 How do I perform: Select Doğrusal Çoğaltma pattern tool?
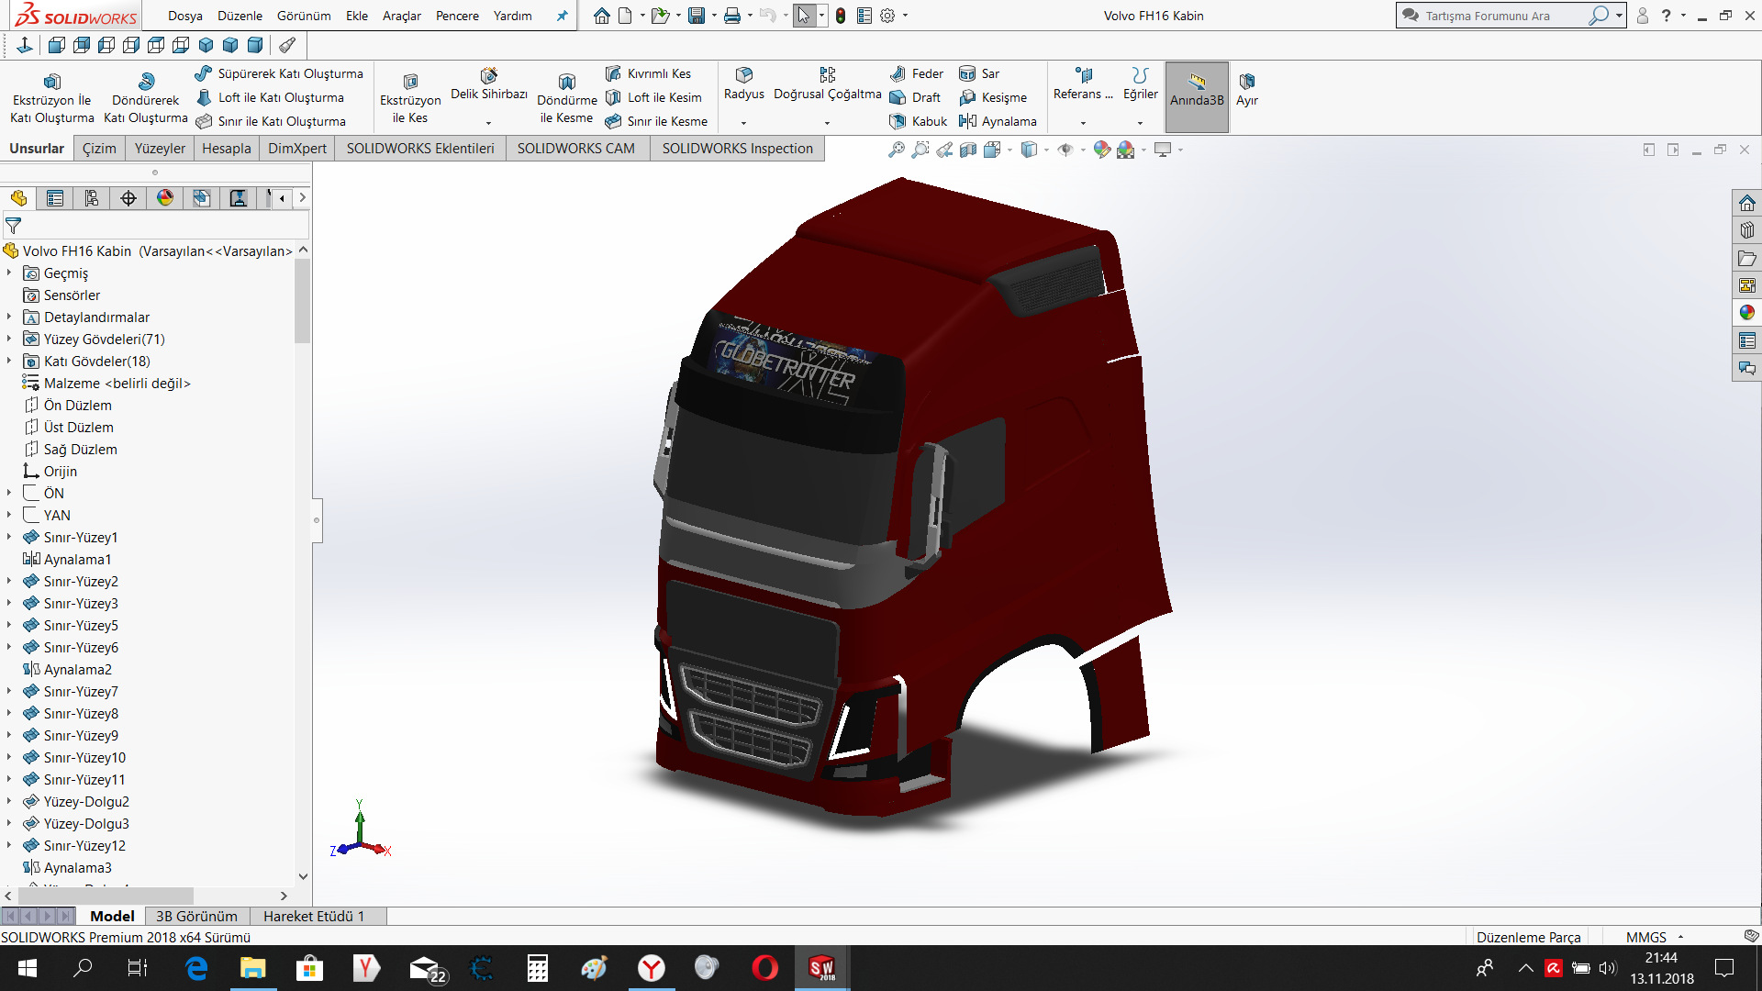(x=827, y=84)
